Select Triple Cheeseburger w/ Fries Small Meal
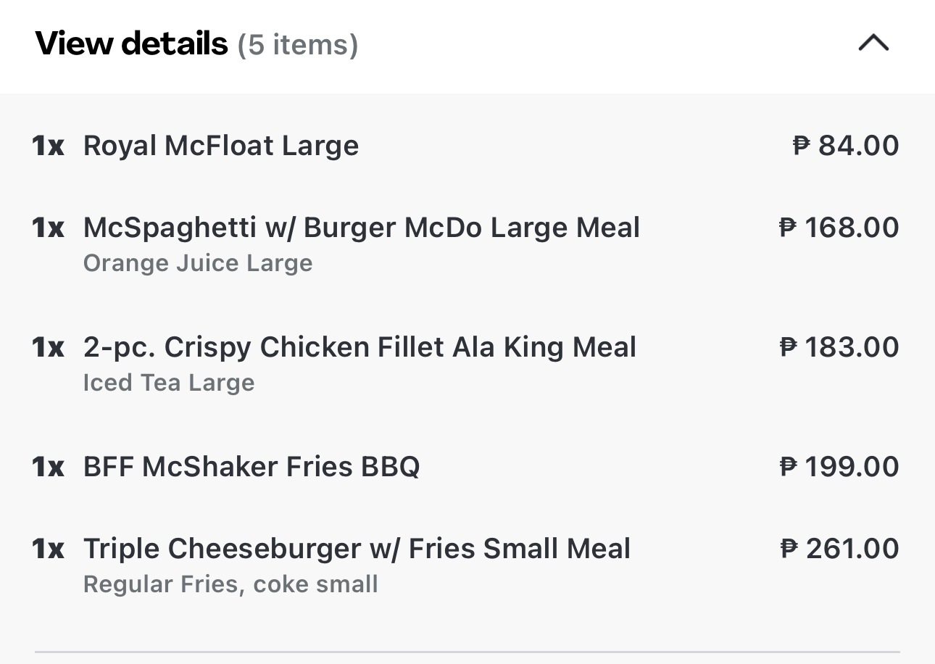935x664 pixels. tap(357, 549)
